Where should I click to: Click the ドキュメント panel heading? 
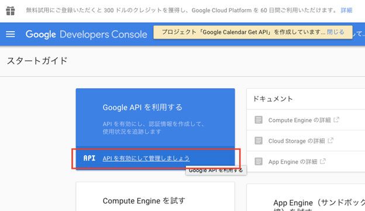(x=273, y=99)
